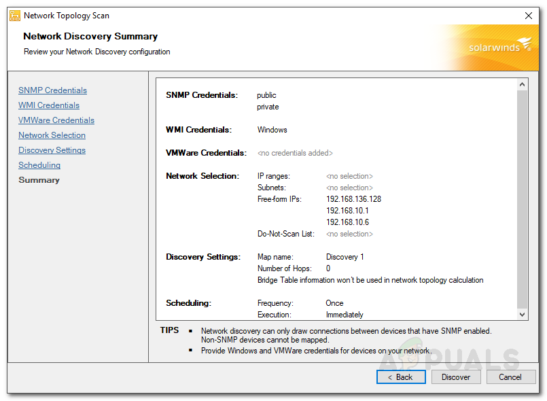The width and height of the screenshot is (547, 401).
Task: Click '<no credentials added>' VMWare value
Action: [295, 153]
